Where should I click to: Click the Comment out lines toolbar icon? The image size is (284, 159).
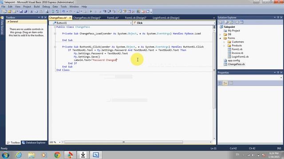point(53,11)
